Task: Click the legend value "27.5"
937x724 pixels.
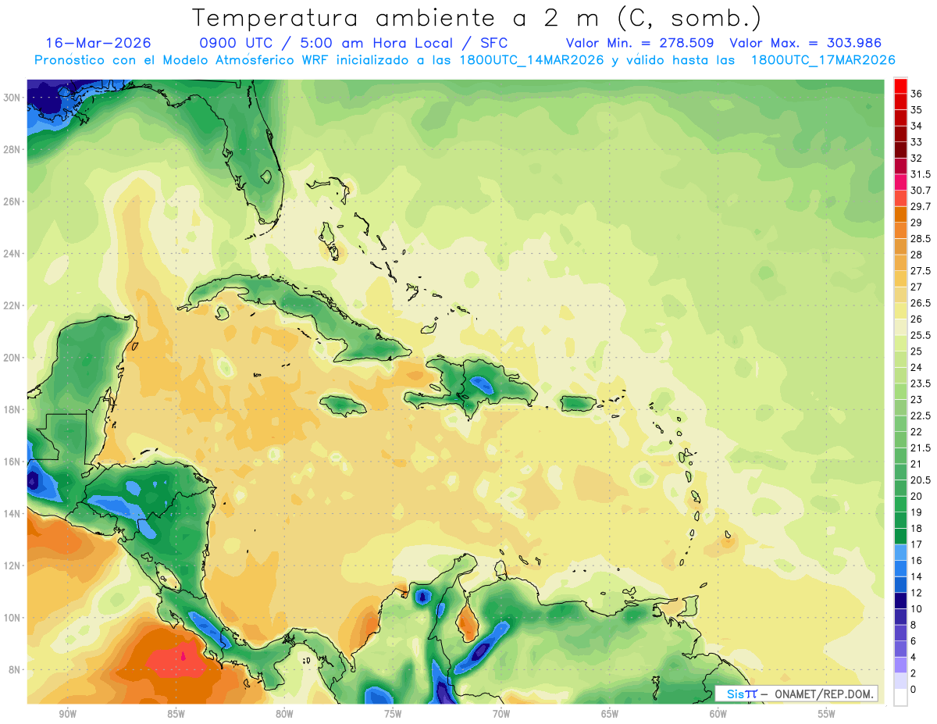Action: pos(921,271)
